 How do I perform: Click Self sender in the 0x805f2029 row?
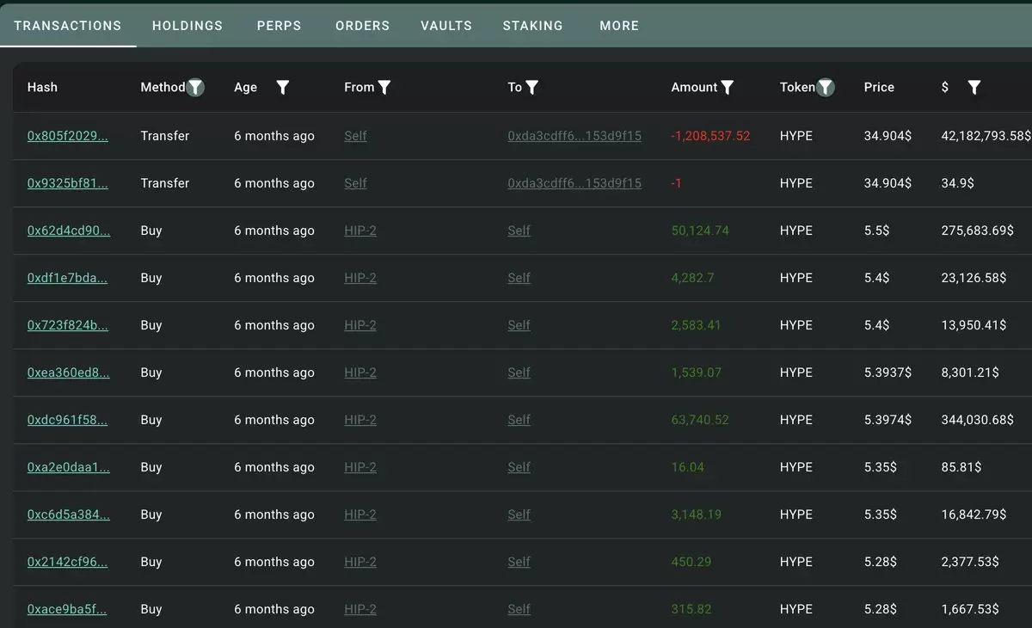(x=355, y=136)
